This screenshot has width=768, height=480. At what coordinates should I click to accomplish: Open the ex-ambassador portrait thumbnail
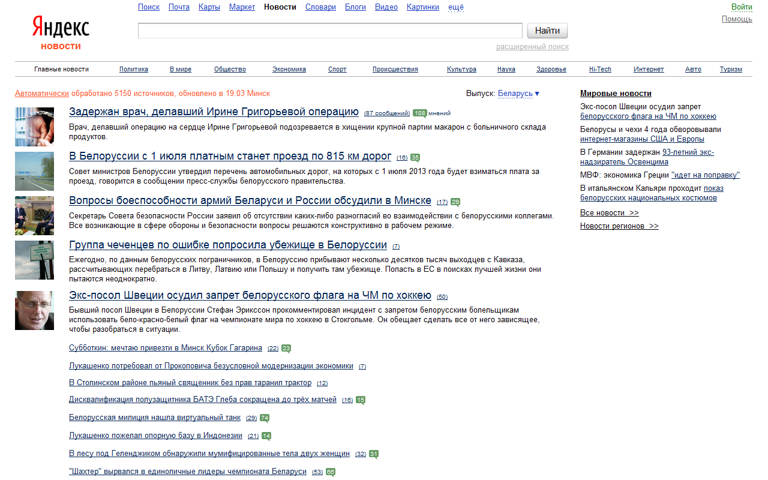(34, 310)
